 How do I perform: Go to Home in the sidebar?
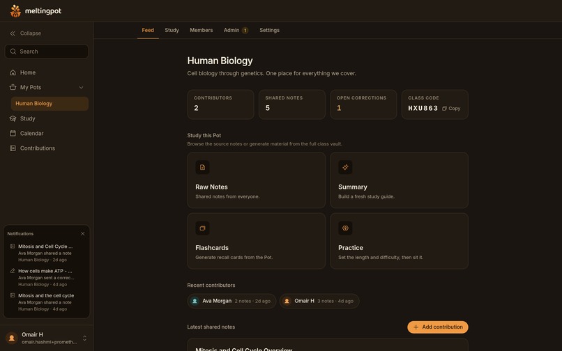tap(47, 72)
